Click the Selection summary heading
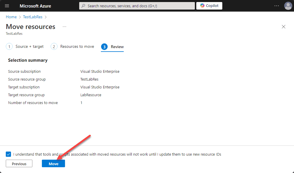Screen dimensions: 294x173 pos(28,60)
